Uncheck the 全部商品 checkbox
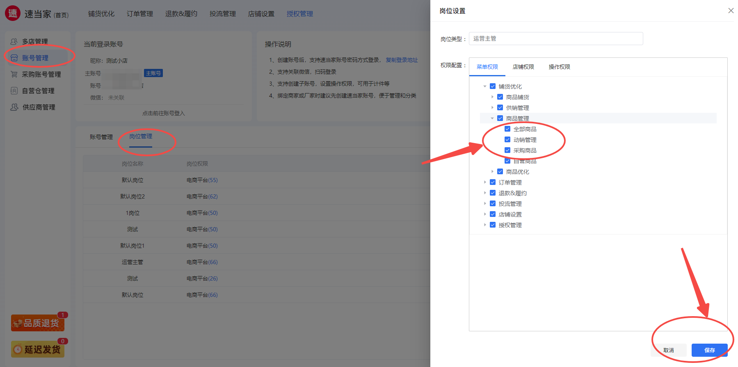The height and width of the screenshot is (367, 738). point(507,129)
